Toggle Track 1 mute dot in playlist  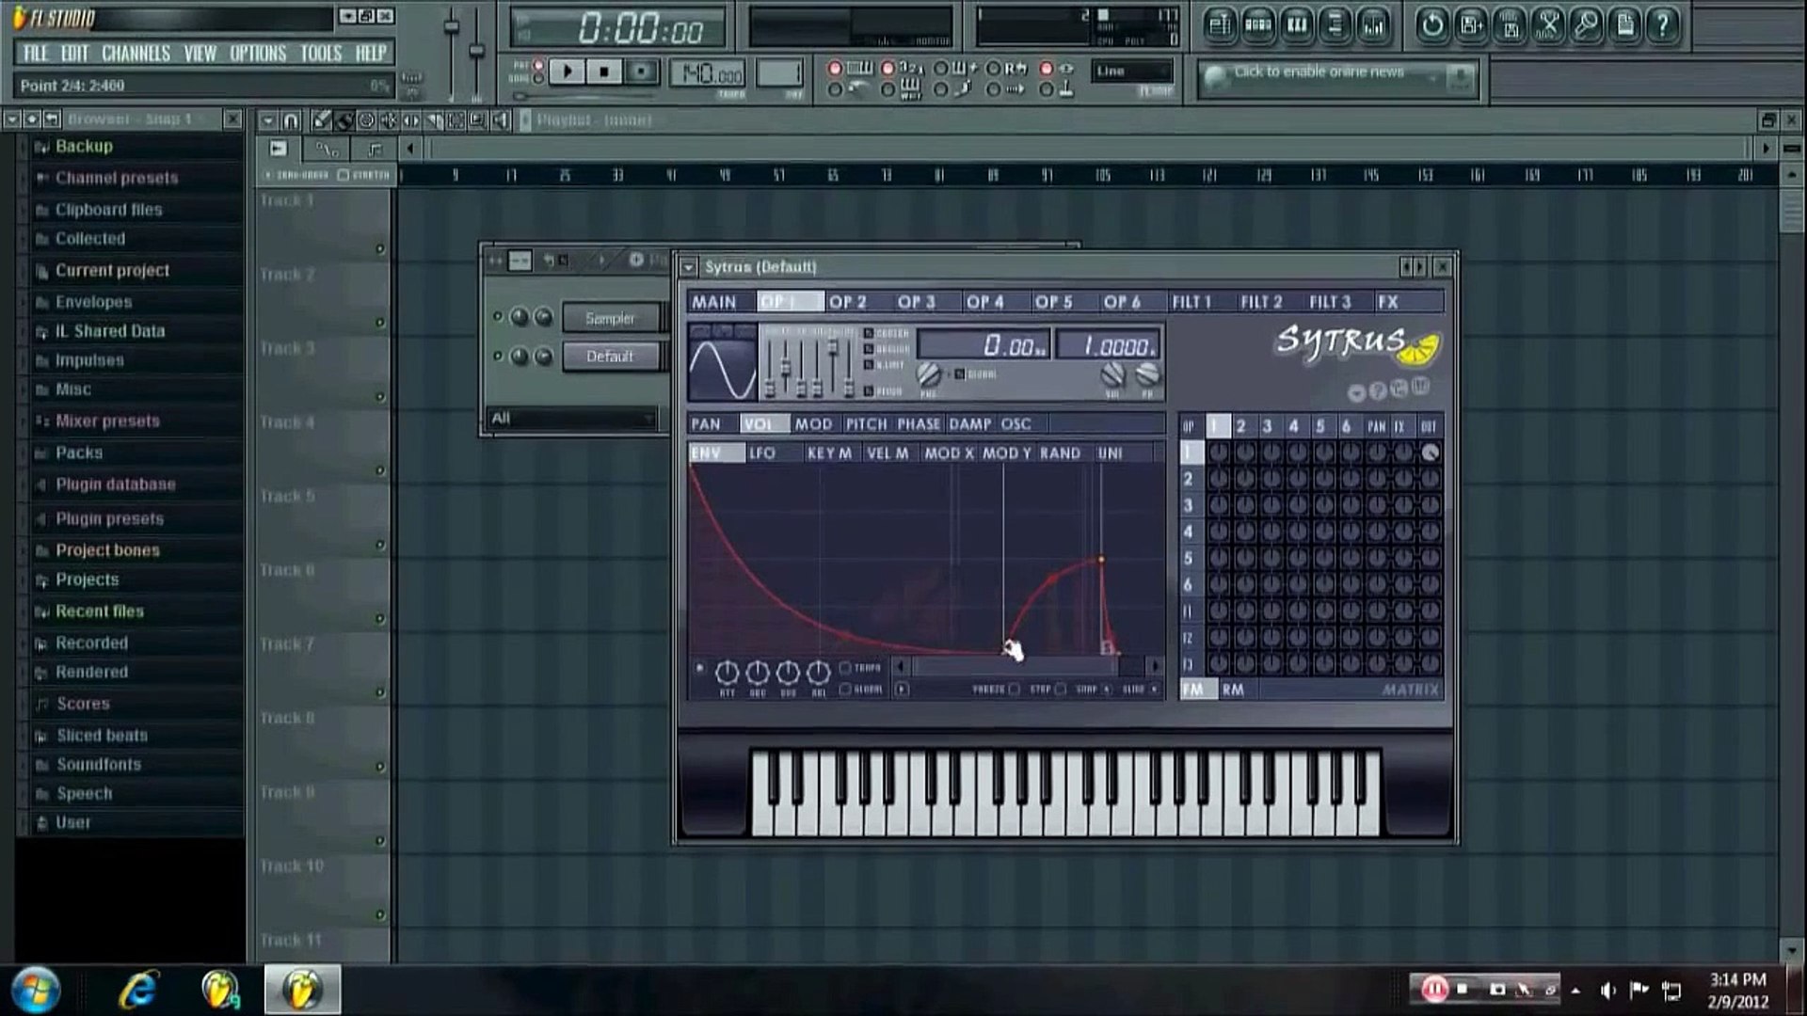[380, 249]
